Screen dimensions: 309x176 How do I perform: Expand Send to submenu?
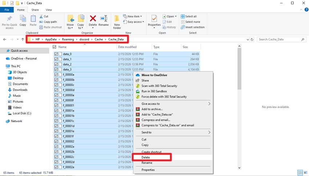(x=209, y=132)
